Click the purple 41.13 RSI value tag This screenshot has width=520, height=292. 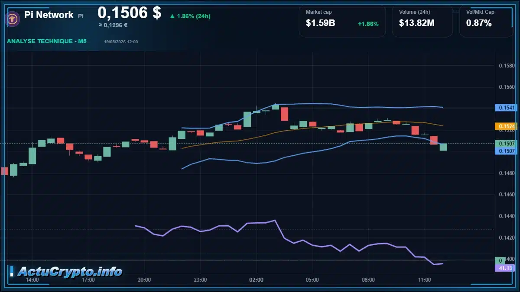click(x=505, y=268)
